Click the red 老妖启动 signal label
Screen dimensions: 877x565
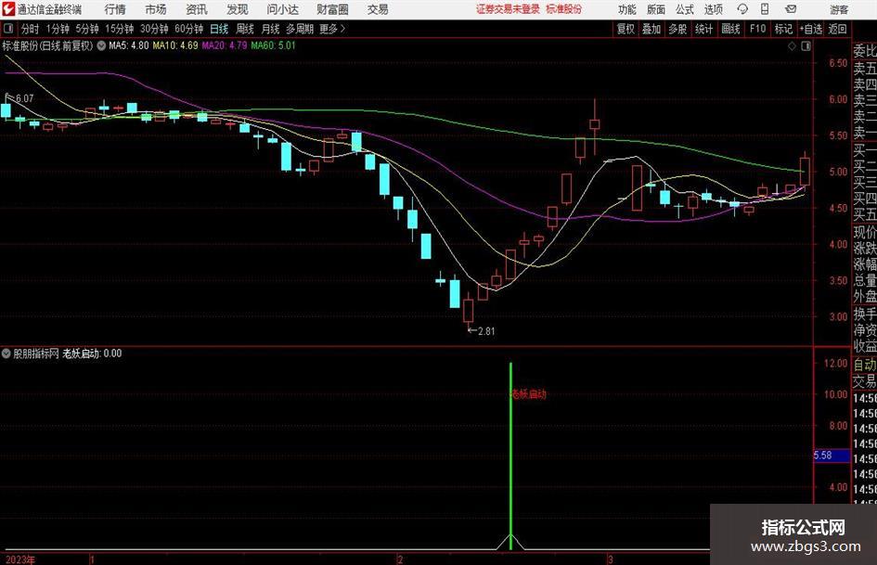(529, 394)
